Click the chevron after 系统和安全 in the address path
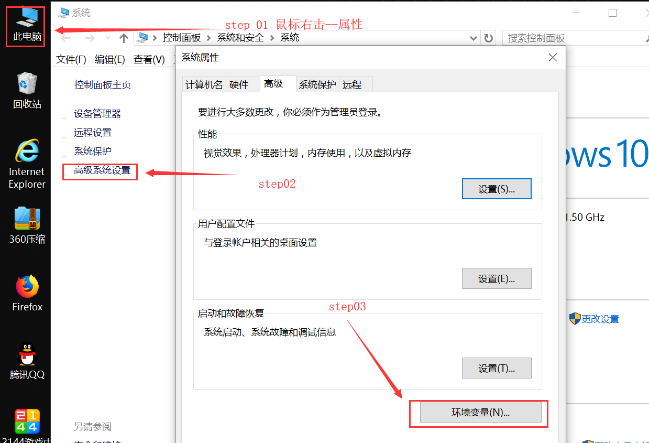Viewport: 649px width, 443px height. pyautogui.click(x=272, y=38)
